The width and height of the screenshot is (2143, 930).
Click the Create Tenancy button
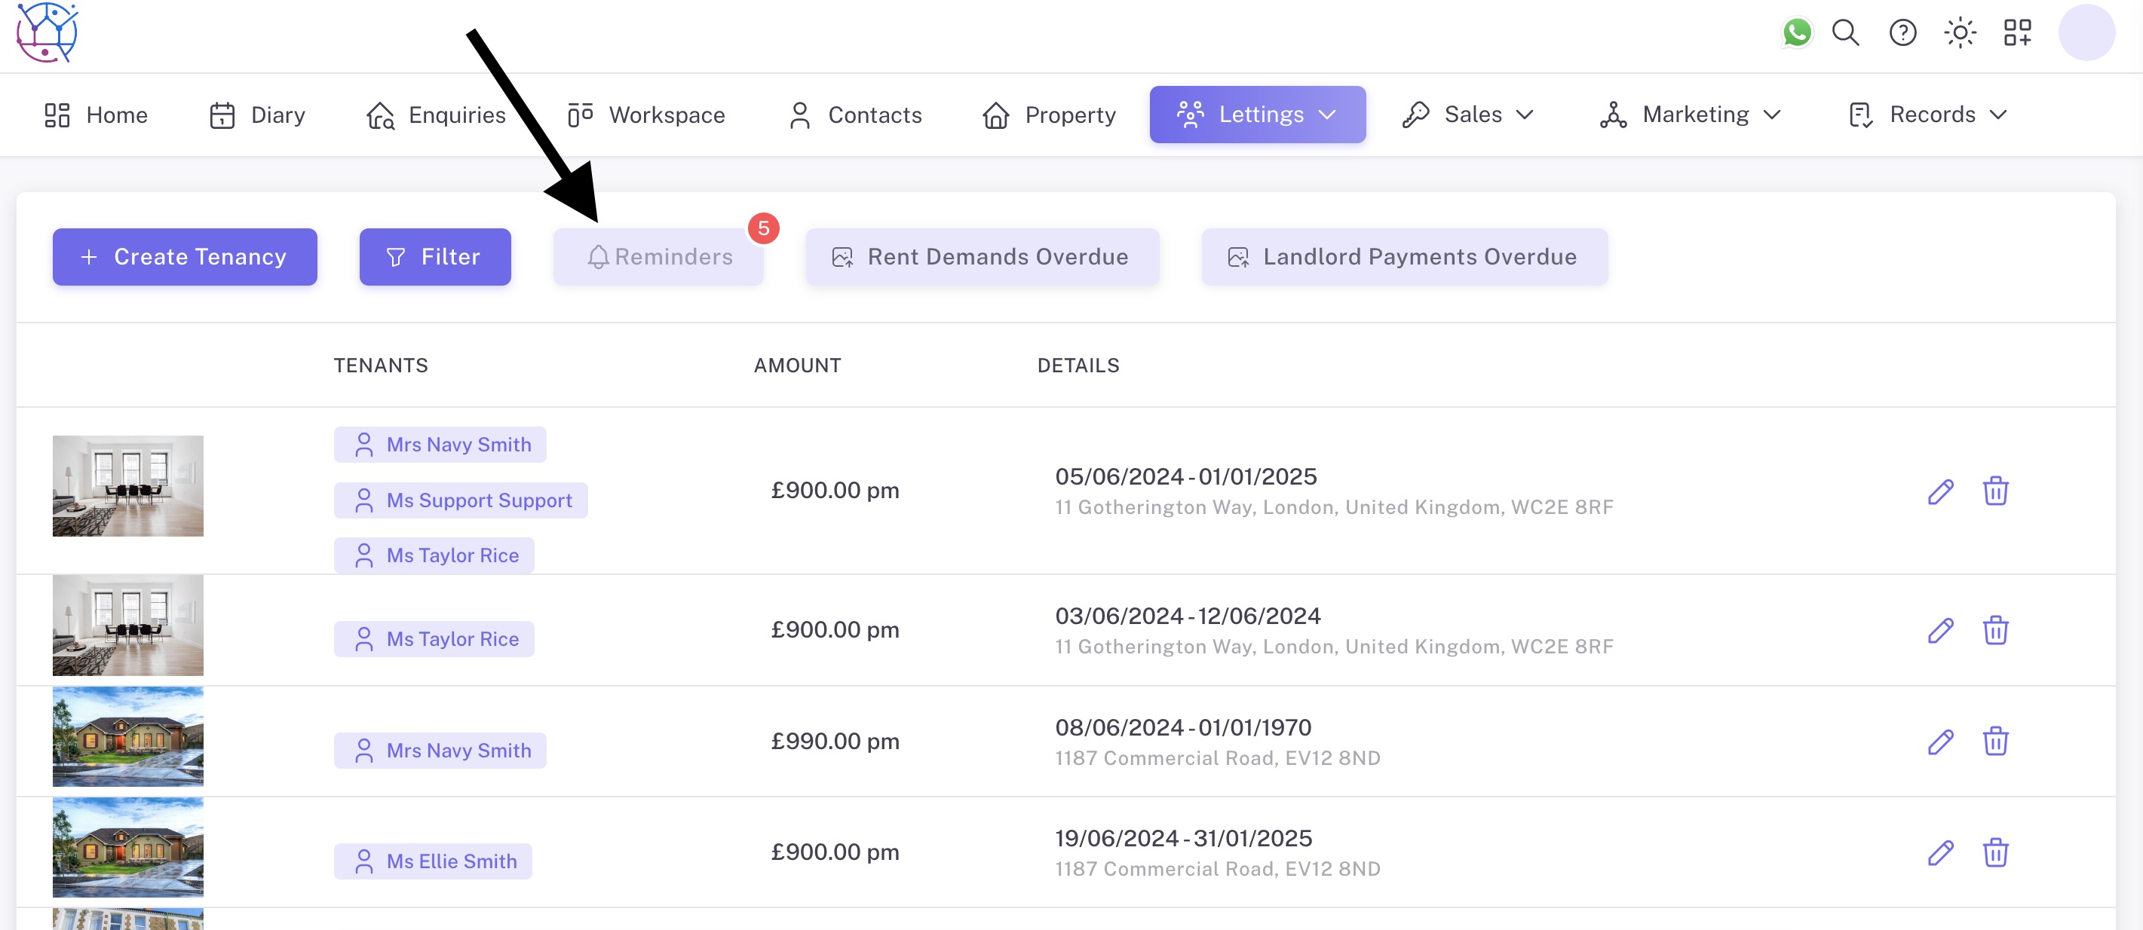click(185, 257)
